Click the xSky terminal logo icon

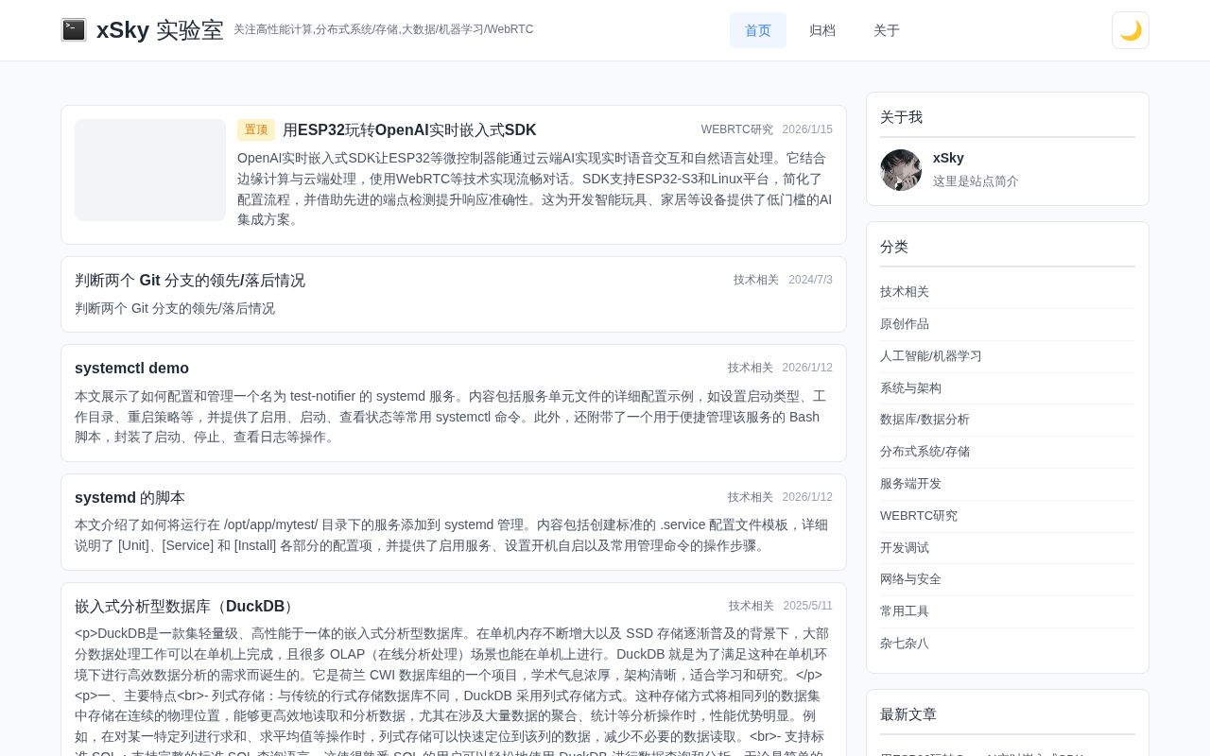click(74, 30)
